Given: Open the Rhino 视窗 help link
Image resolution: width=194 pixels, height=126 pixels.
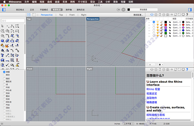Looking at the screenshot, I should 153,89.
